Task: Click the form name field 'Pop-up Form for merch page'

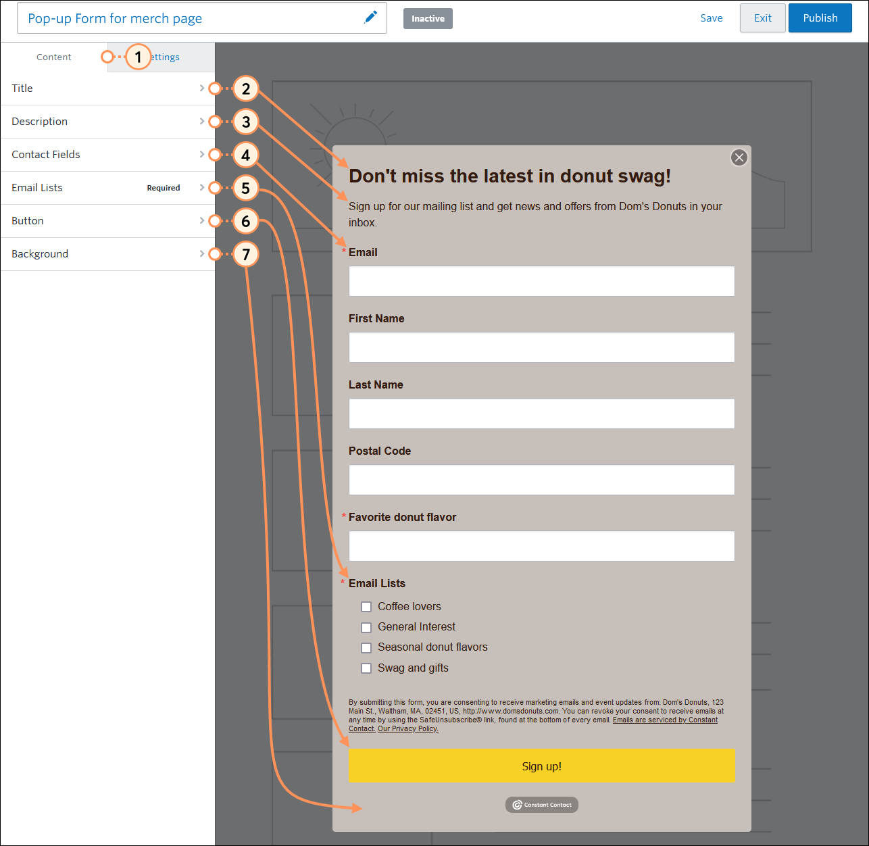Action: point(202,18)
